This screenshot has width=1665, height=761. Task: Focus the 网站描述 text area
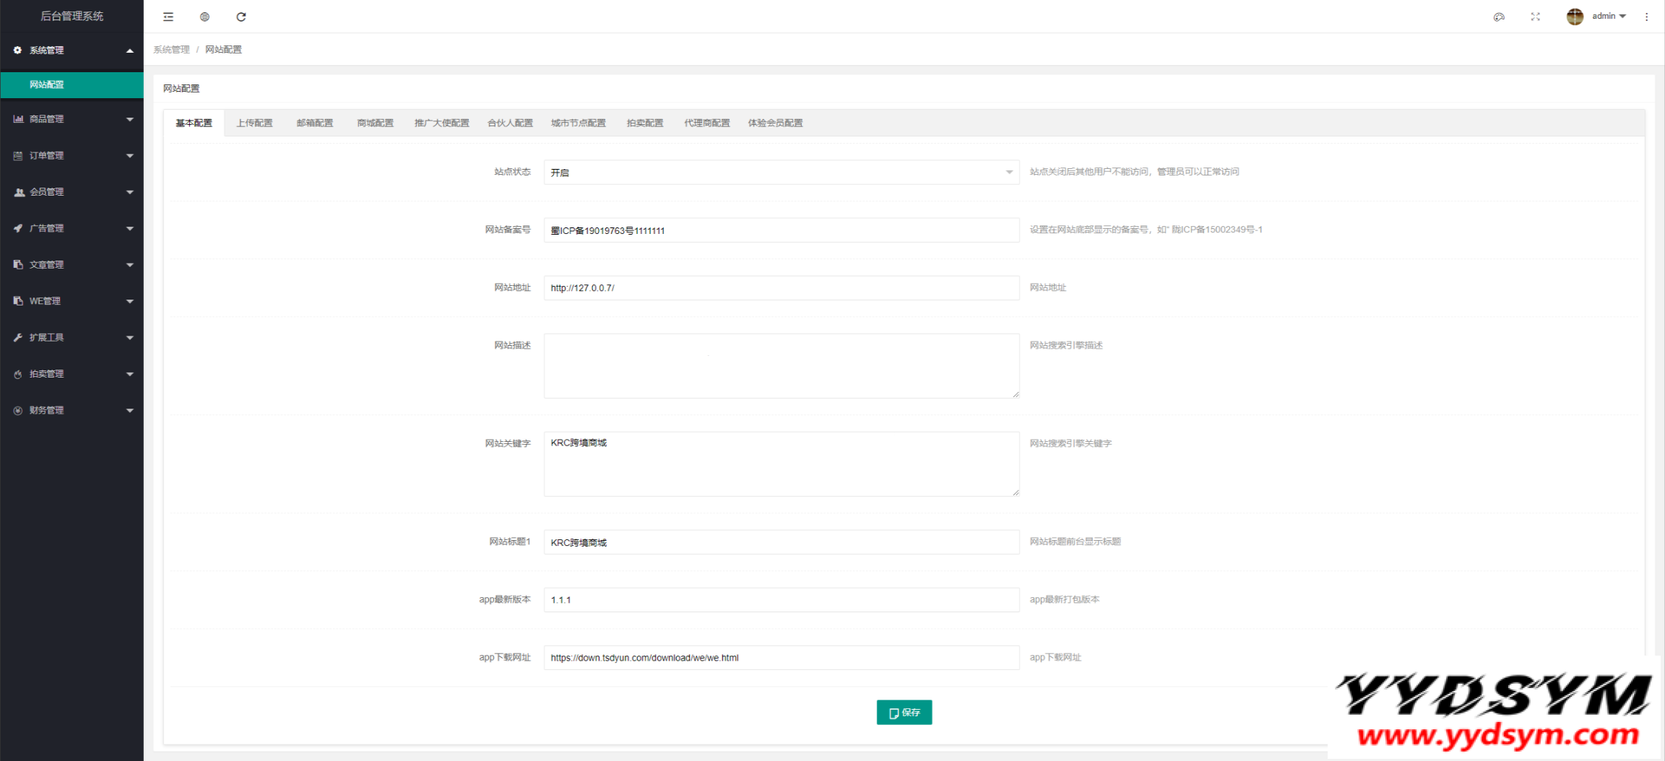pos(781,365)
